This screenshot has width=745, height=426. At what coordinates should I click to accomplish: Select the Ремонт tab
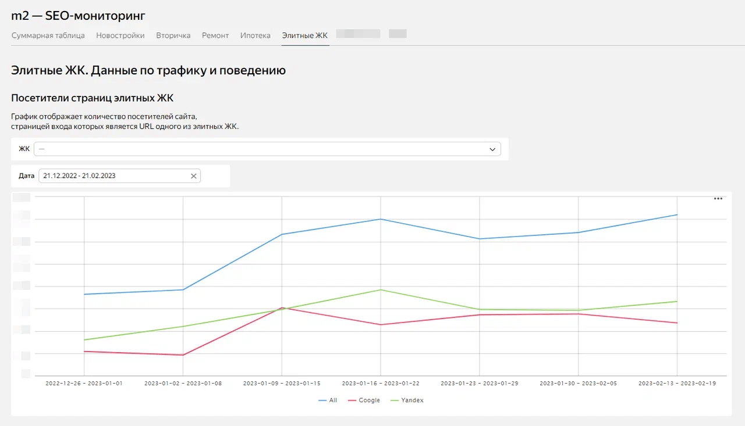(215, 35)
